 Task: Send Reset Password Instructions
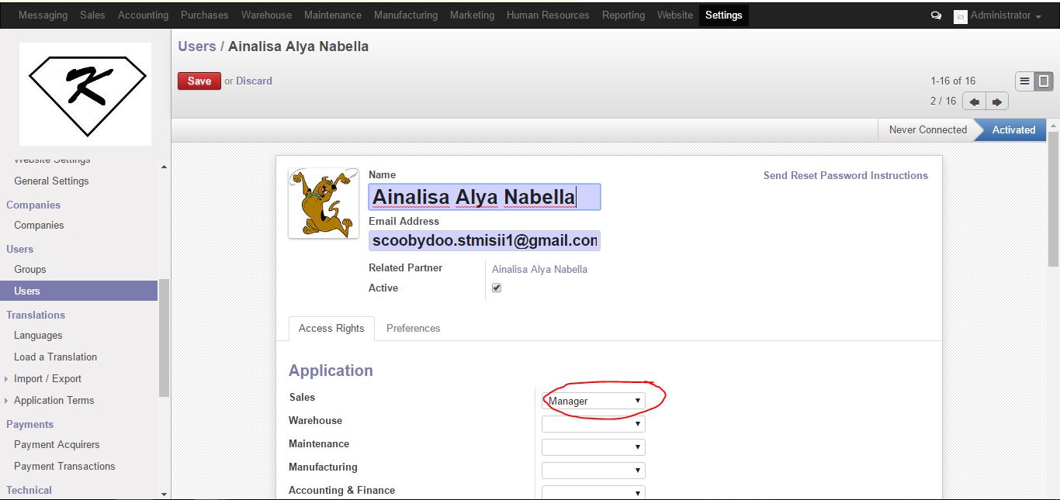tap(845, 175)
